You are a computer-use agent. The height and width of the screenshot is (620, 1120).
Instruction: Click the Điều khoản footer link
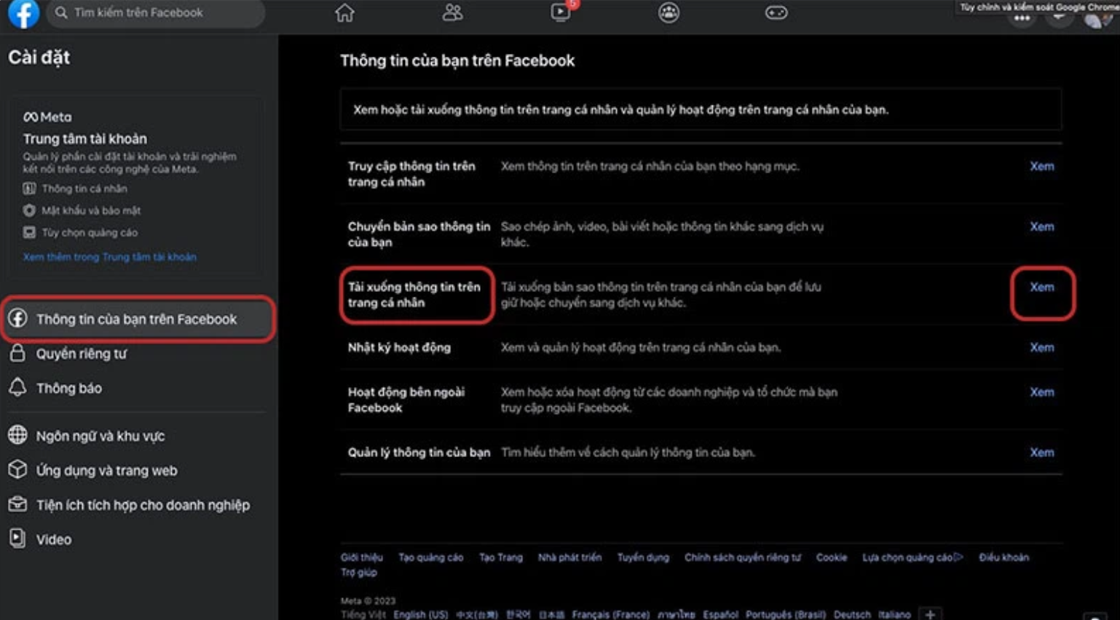1003,557
